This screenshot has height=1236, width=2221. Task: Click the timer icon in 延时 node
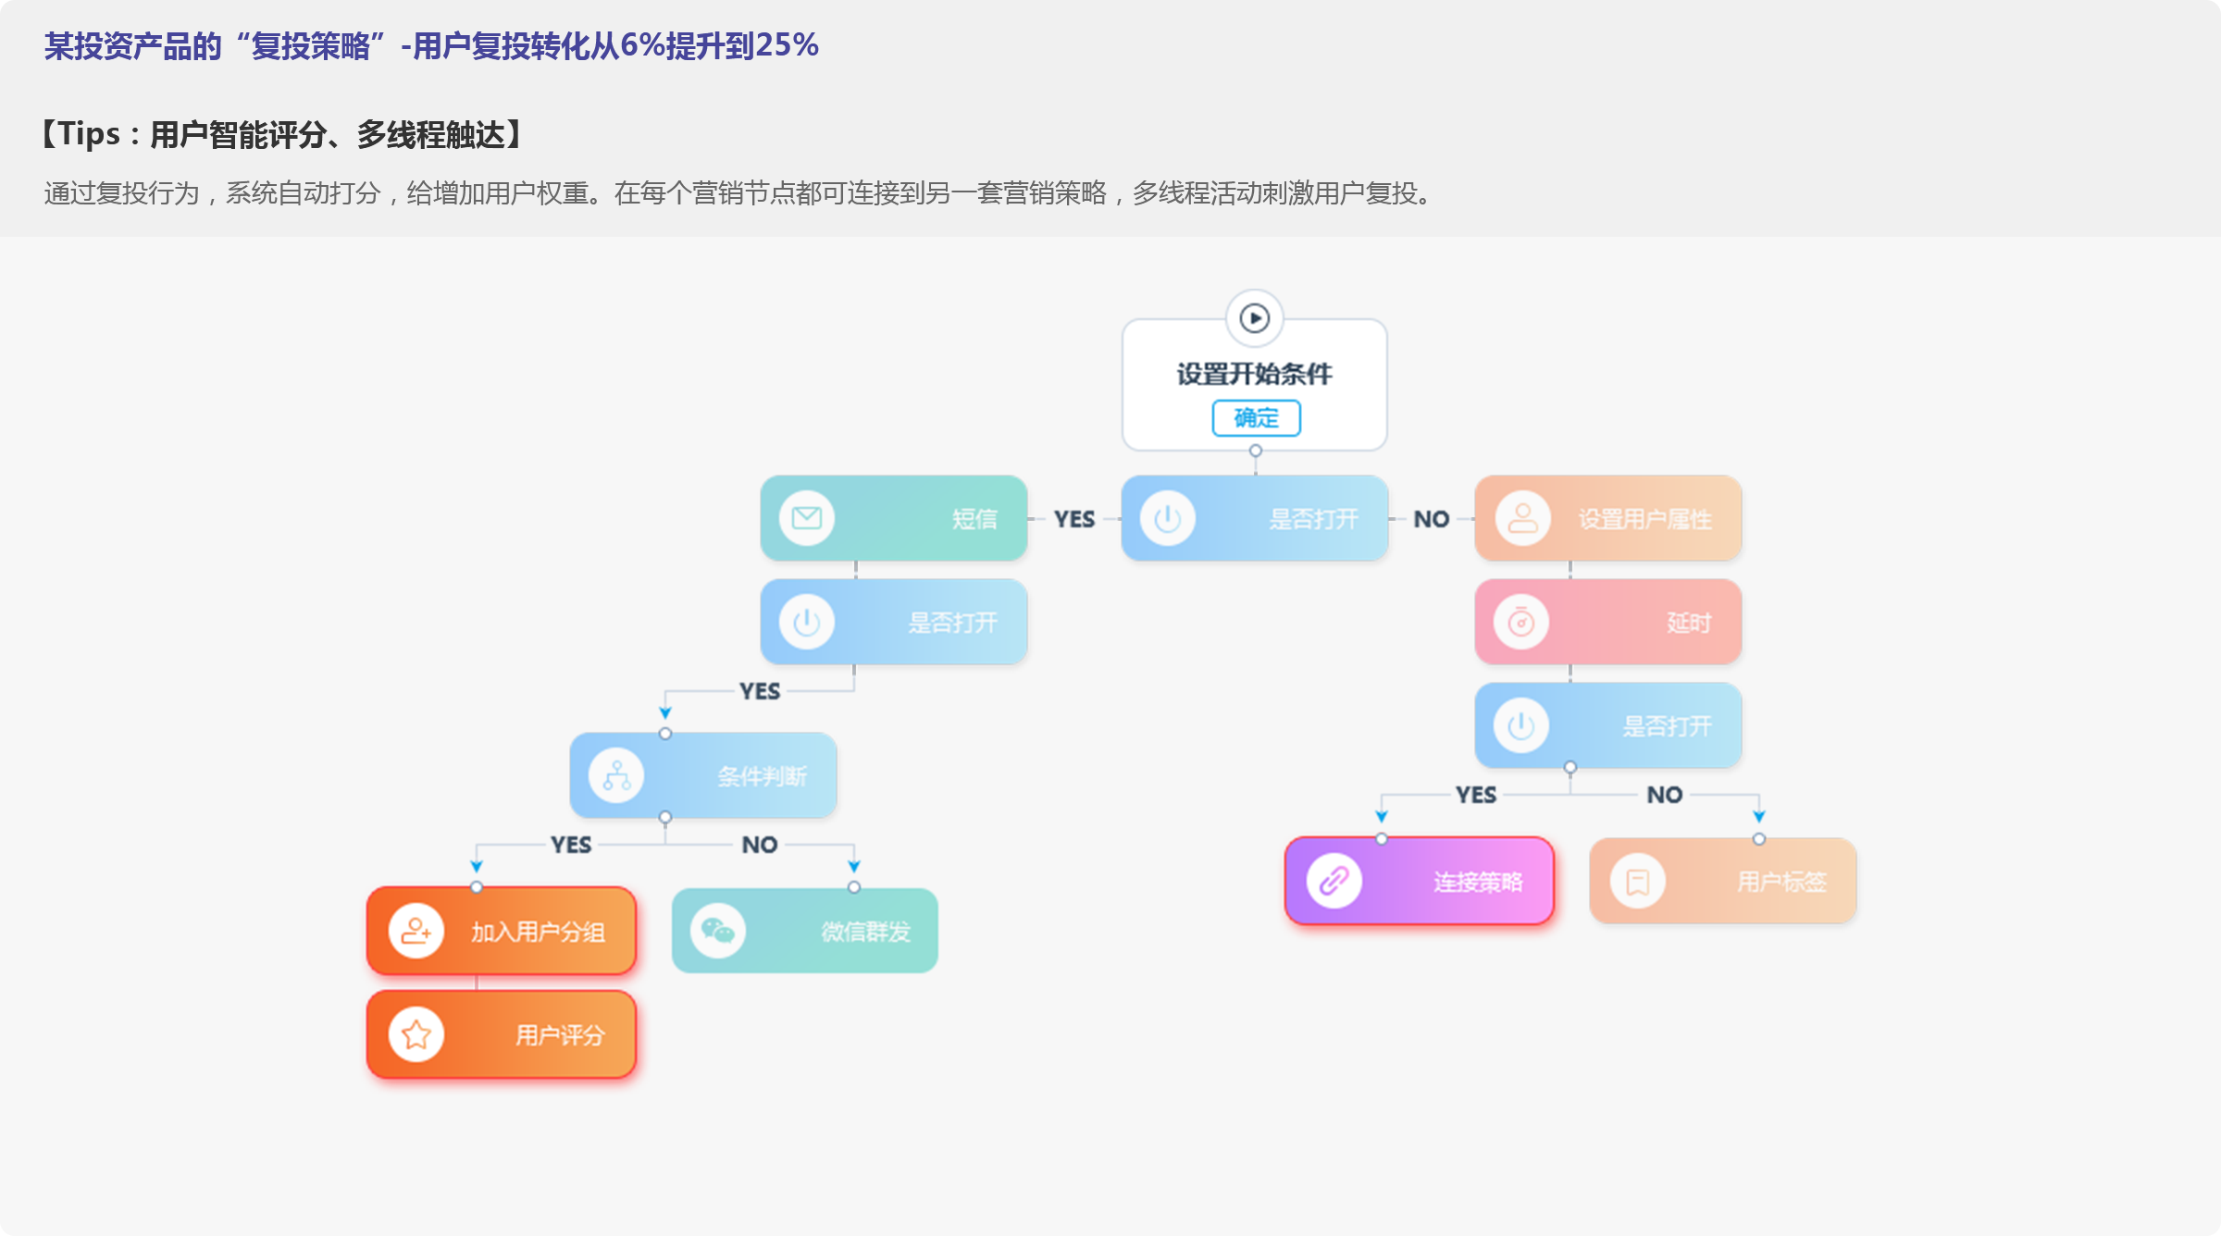point(1520,622)
